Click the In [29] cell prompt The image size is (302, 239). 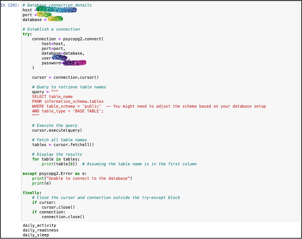click(x=11, y=5)
